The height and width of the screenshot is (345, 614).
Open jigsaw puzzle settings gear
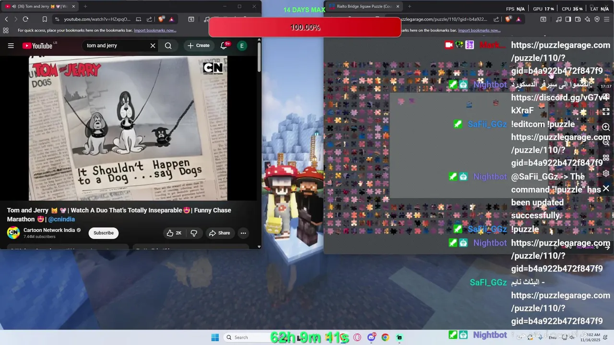(606, 173)
